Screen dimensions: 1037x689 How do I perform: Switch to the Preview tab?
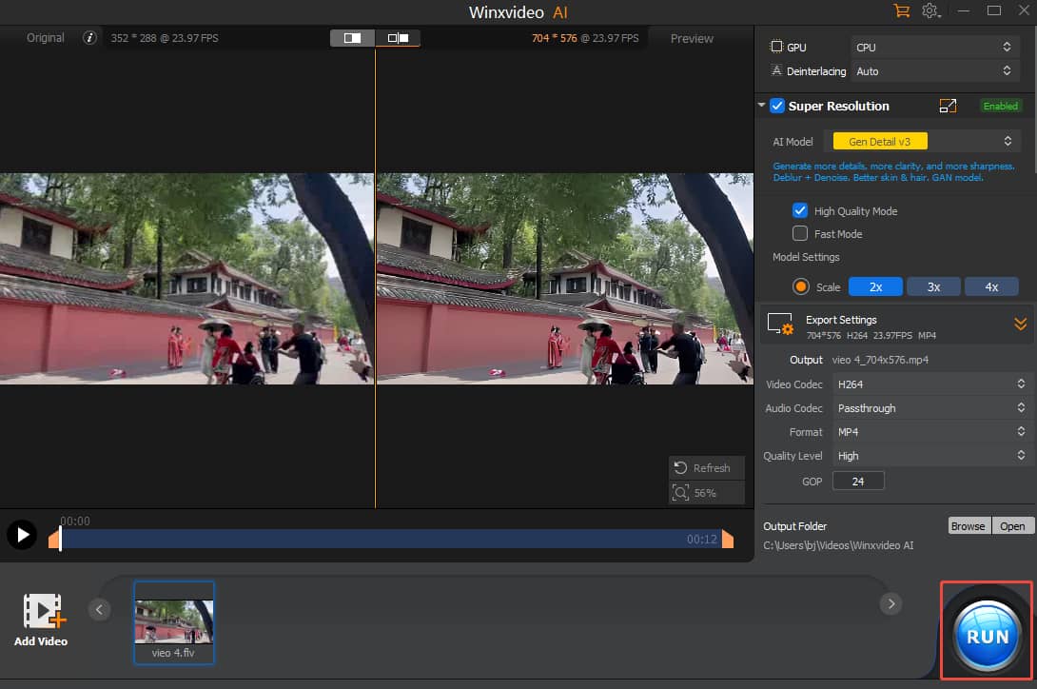pyautogui.click(x=691, y=38)
